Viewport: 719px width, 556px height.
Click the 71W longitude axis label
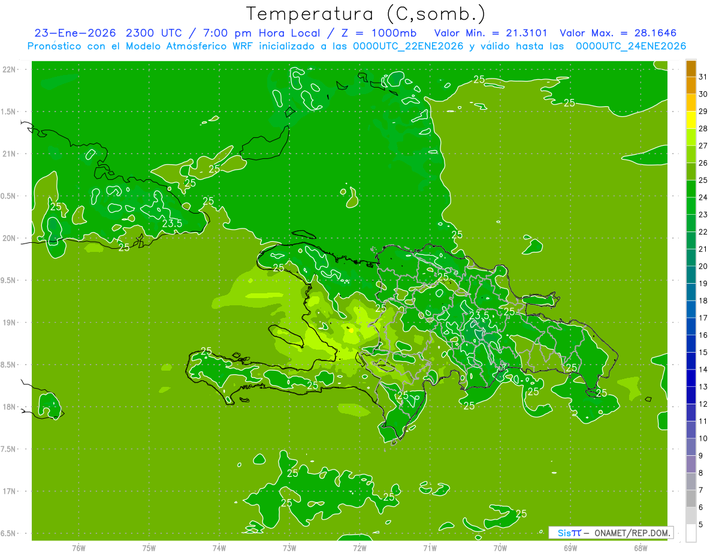click(430, 548)
